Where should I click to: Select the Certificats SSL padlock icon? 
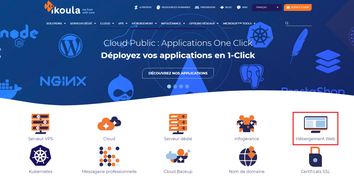pyautogui.click(x=315, y=156)
